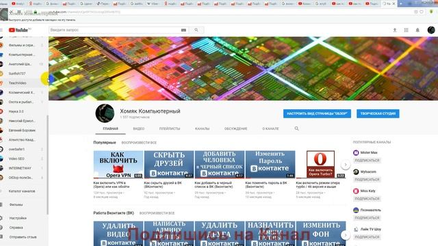Switch to the ПЛЕЙЛИСТЫ tab
This screenshot has height=246, width=438.
pos(170,128)
